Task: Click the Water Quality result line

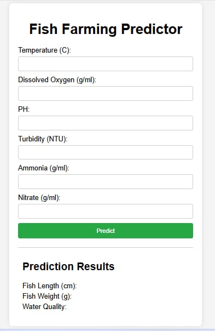Action: coord(44,306)
